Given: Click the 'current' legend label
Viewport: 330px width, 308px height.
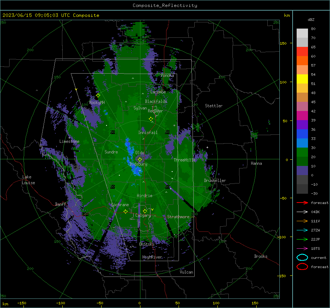Looking at the screenshot, I should click(319, 257).
